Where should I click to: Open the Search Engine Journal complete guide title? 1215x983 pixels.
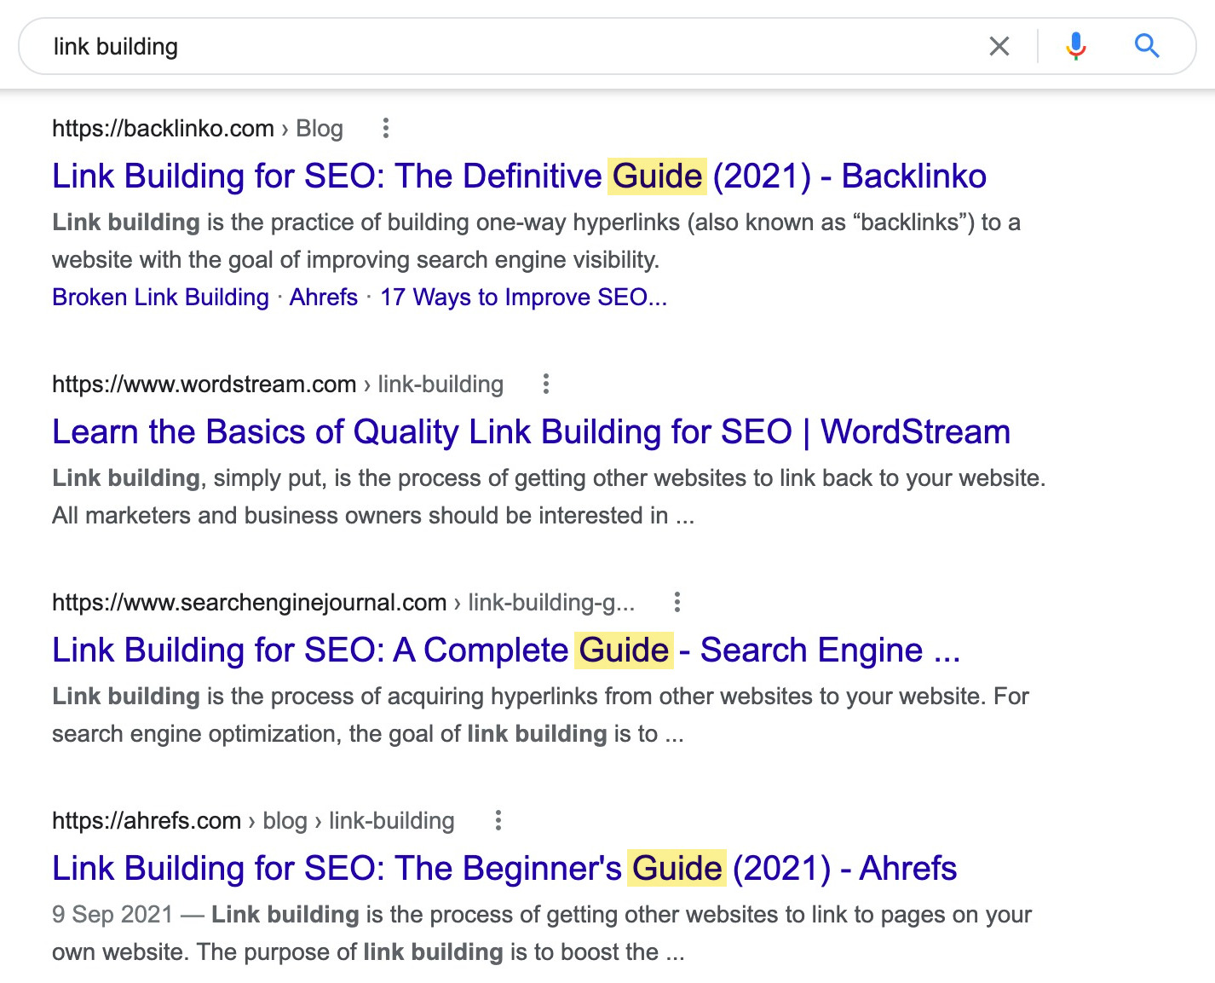point(506,650)
